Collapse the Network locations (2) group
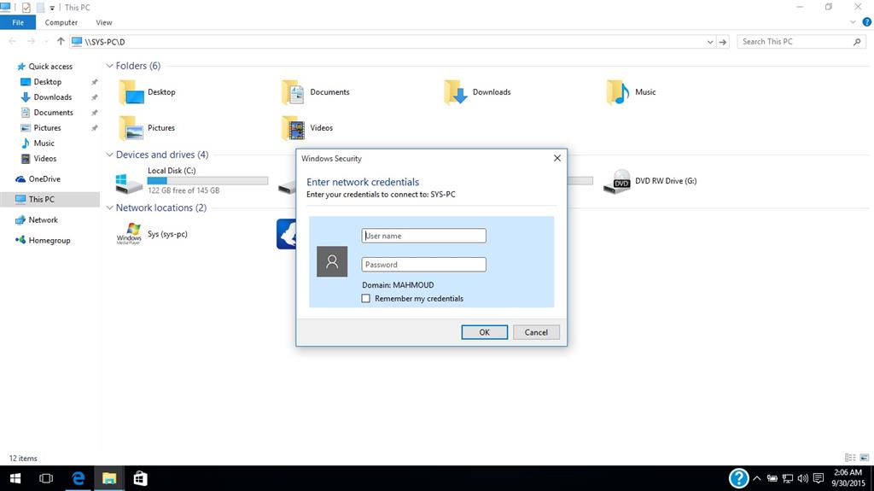This screenshot has height=491, width=874. pos(110,208)
